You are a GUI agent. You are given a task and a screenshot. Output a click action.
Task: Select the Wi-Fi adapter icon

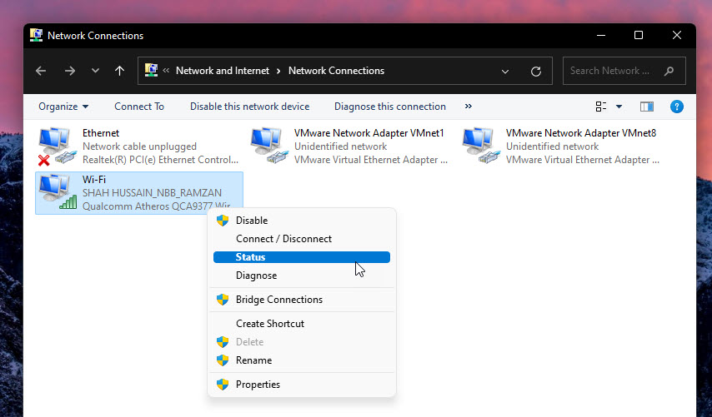[x=57, y=192]
